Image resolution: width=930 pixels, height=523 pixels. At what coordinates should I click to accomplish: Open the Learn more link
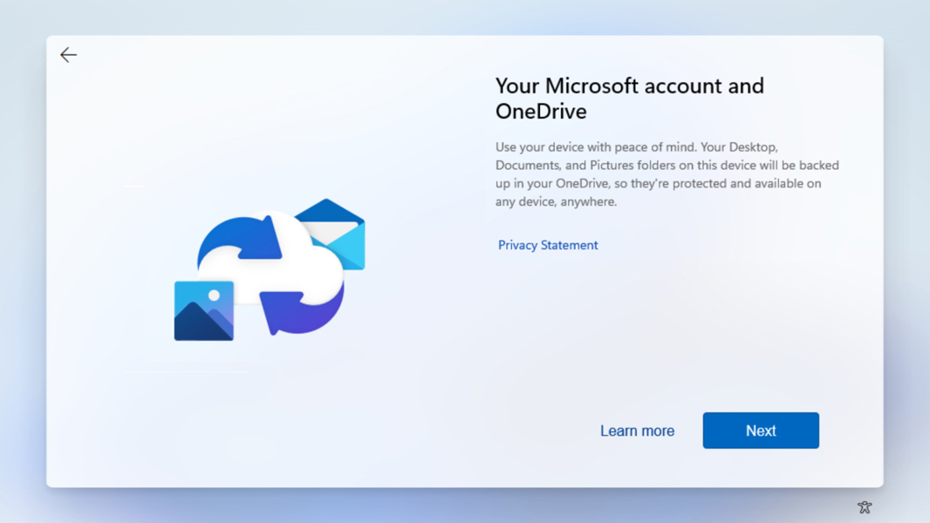(x=637, y=430)
